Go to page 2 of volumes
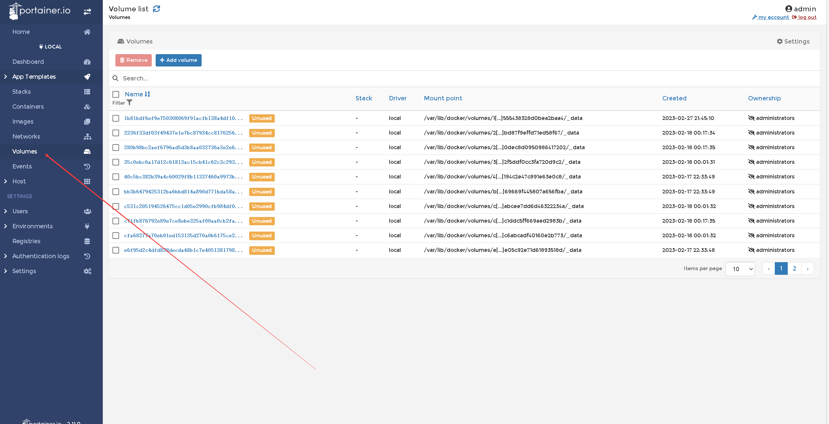 (x=794, y=268)
